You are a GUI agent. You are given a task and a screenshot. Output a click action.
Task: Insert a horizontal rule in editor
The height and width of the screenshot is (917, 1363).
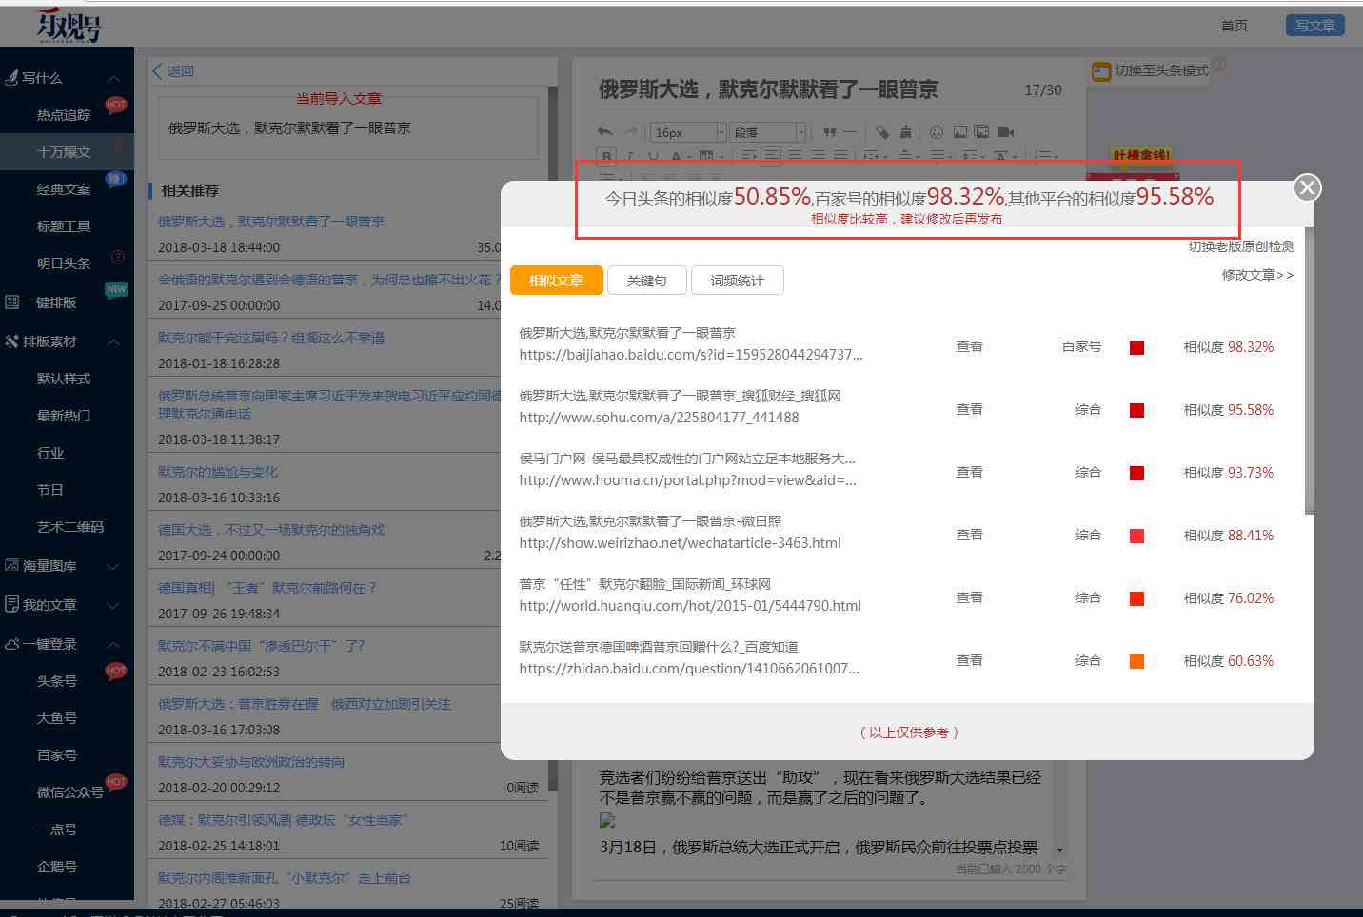point(850,131)
